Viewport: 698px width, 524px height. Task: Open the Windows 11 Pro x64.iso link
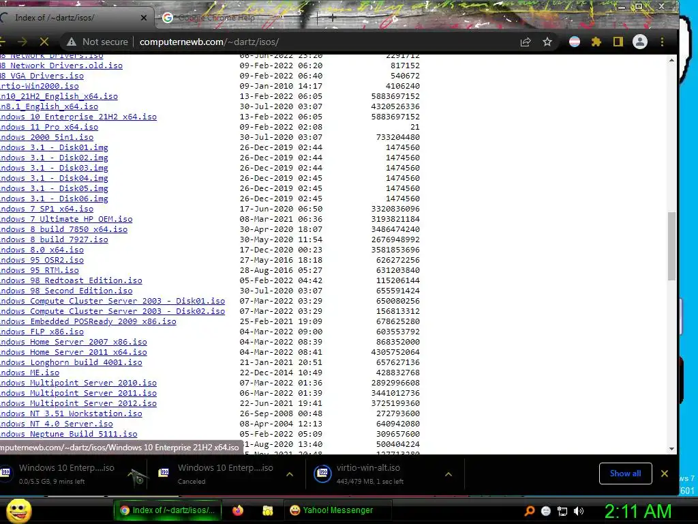(x=49, y=127)
